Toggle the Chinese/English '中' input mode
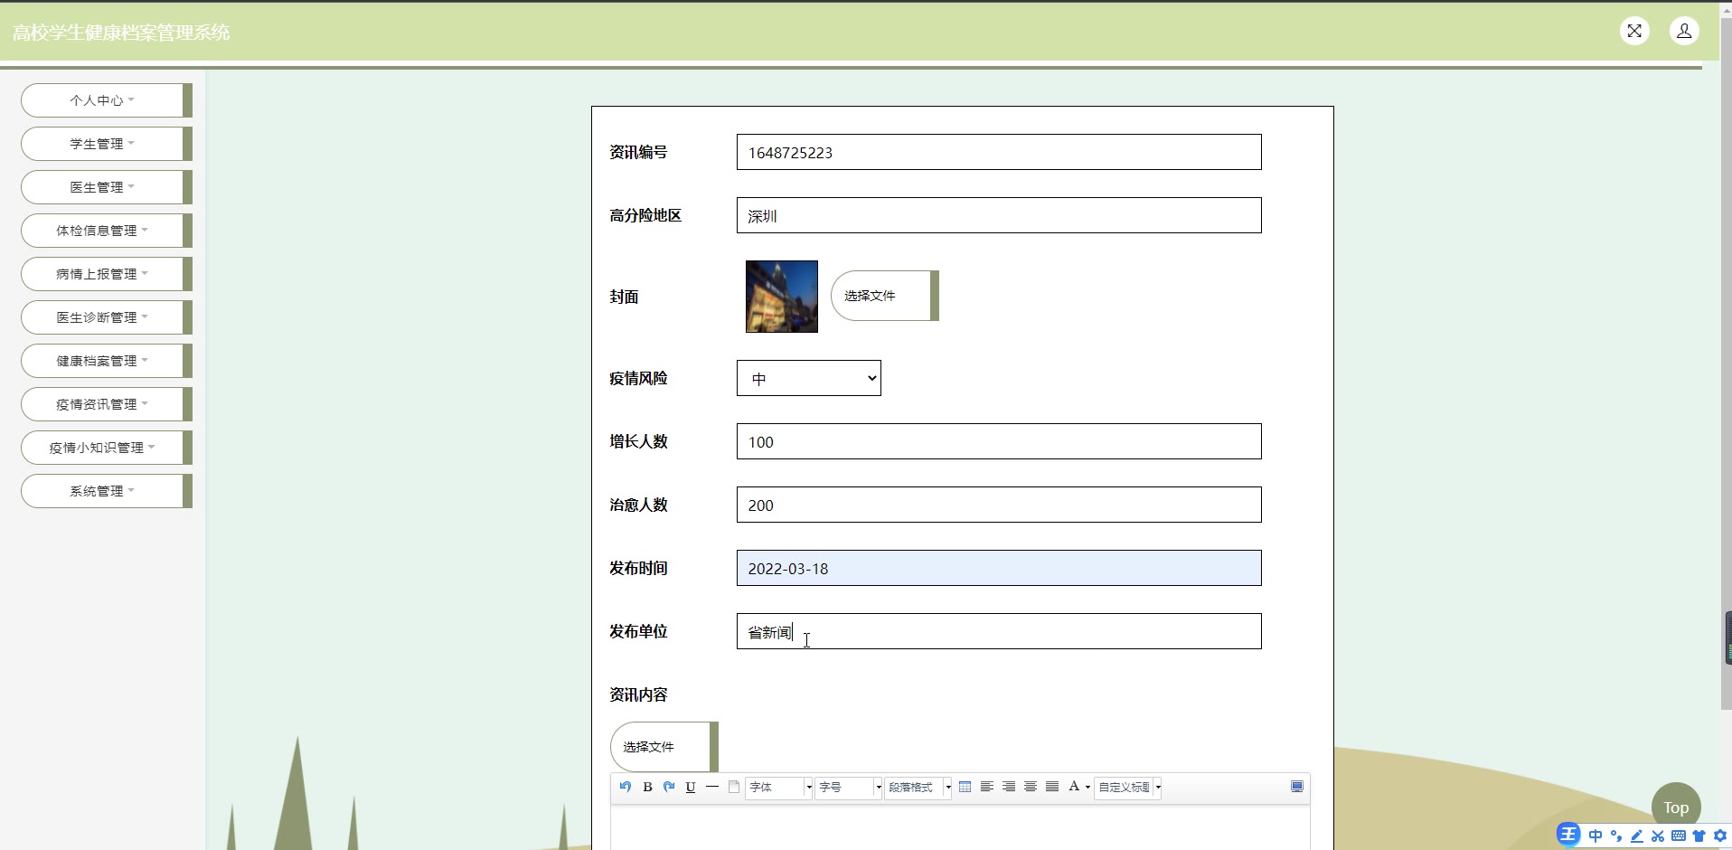This screenshot has width=1732, height=850. [x=1596, y=836]
